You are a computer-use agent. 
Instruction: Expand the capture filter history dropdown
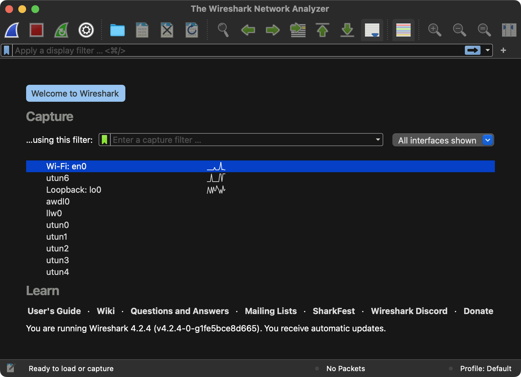coord(378,140)
